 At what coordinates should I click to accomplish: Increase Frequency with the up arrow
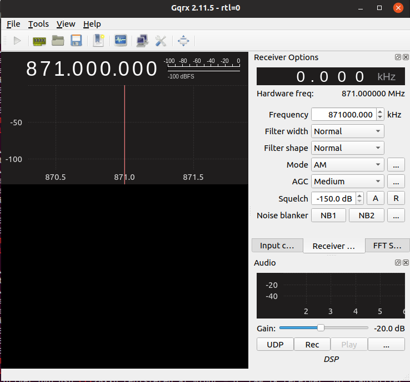coord(380,112)
